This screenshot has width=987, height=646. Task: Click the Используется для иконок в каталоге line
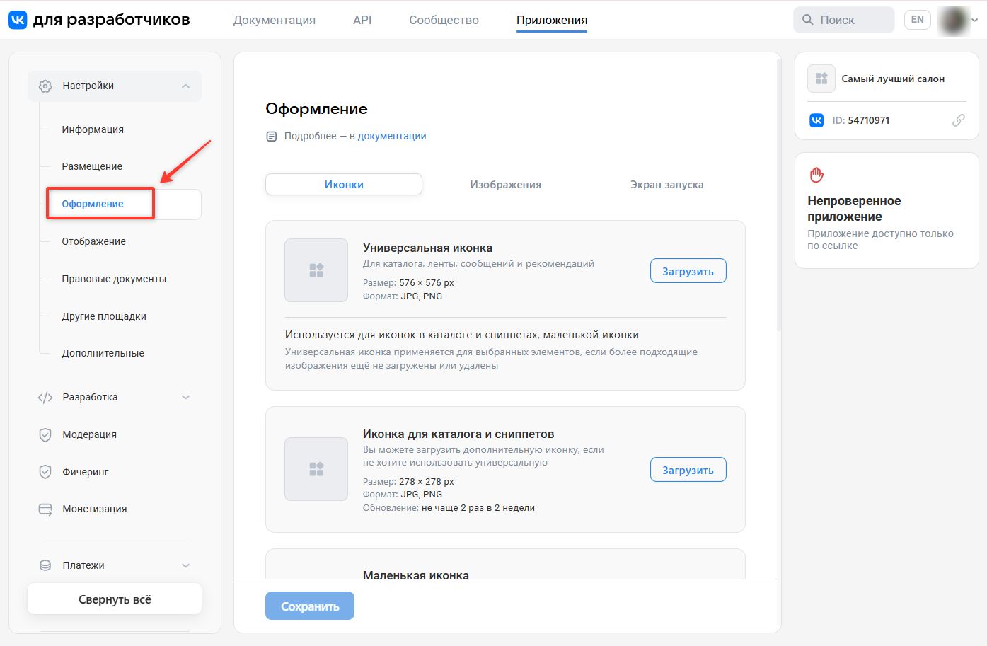click(x=462, y=335)
